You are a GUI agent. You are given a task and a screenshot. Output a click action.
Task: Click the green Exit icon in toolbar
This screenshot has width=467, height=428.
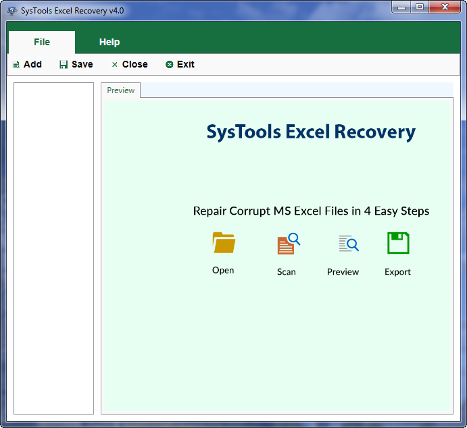[169, 65]
